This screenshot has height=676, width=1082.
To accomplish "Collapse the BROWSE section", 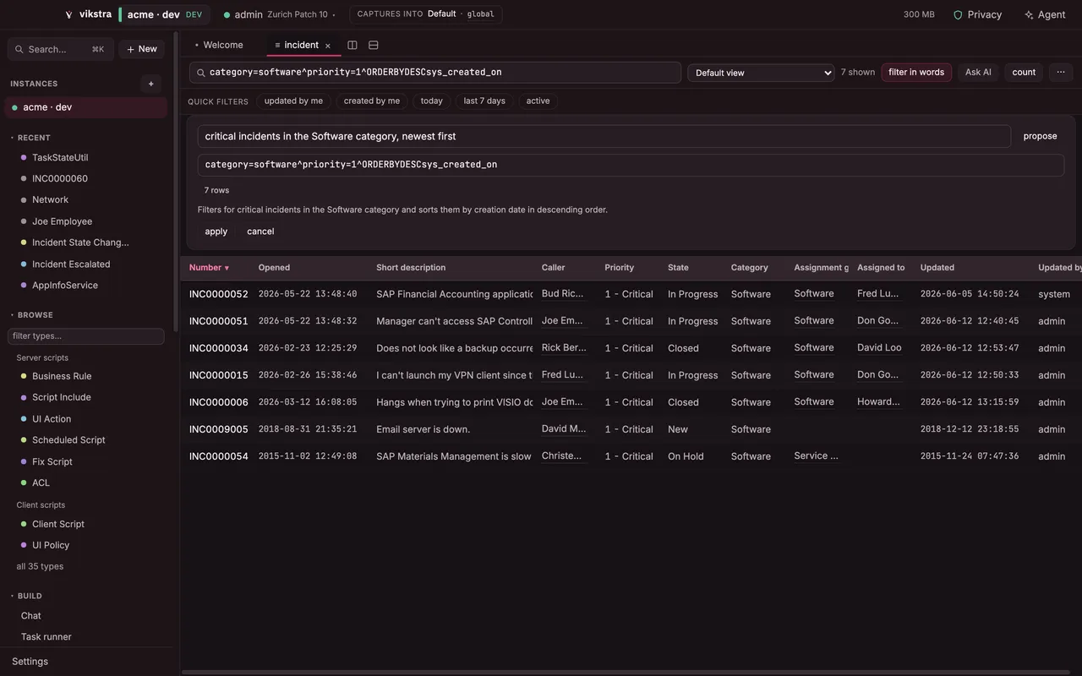I will click(32, 315).
